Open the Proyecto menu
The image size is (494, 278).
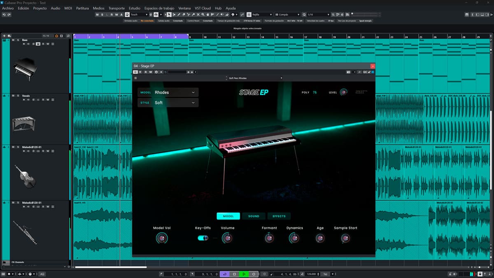tap(40, 8)
